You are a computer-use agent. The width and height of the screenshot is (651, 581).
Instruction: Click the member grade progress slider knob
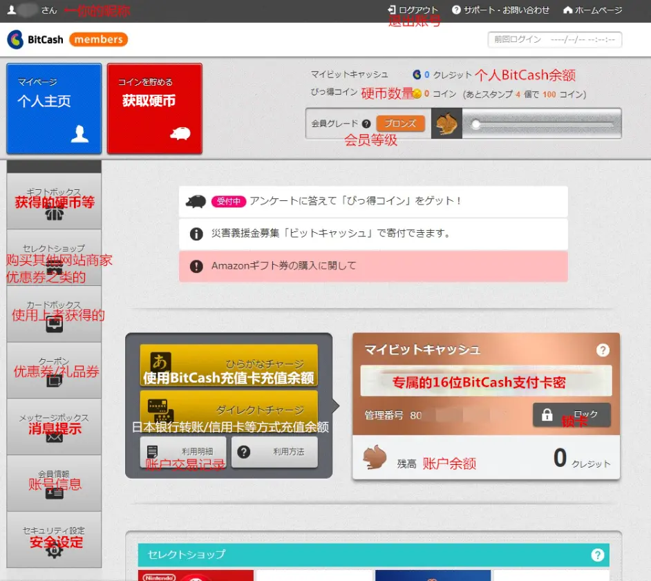[x=476, y=124]
